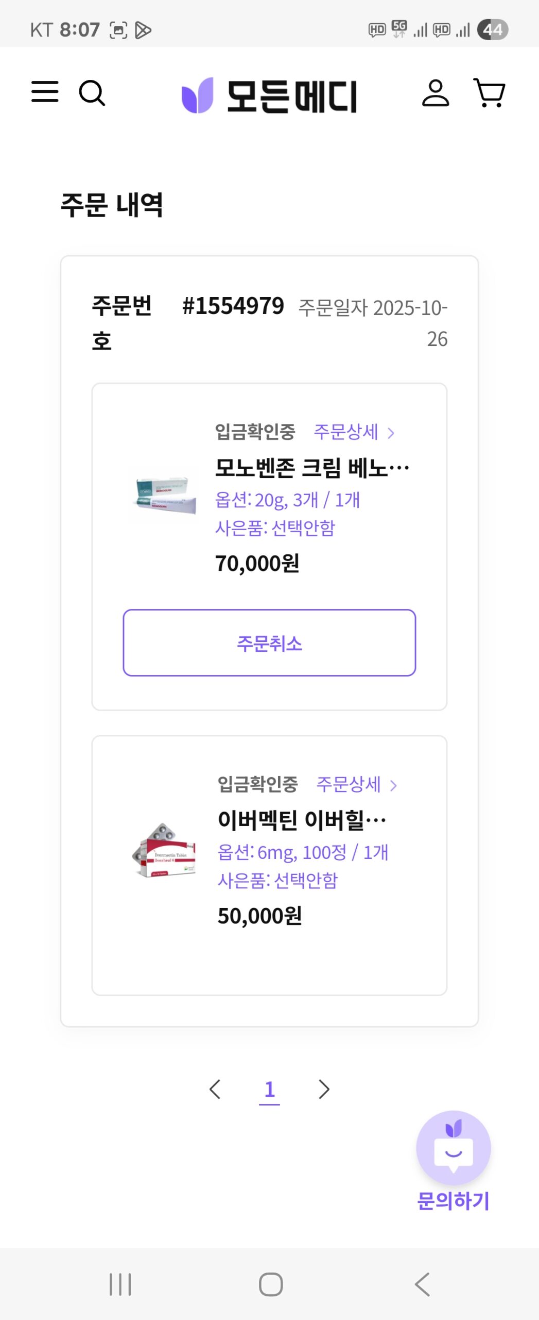Tap order number #1554979
Screen dimensions: 539x1320
(233, 306)
